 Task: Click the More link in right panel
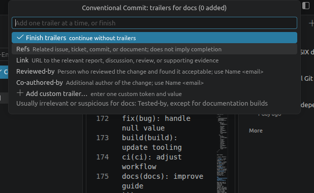pyautogui.click(x=256, y=131)
